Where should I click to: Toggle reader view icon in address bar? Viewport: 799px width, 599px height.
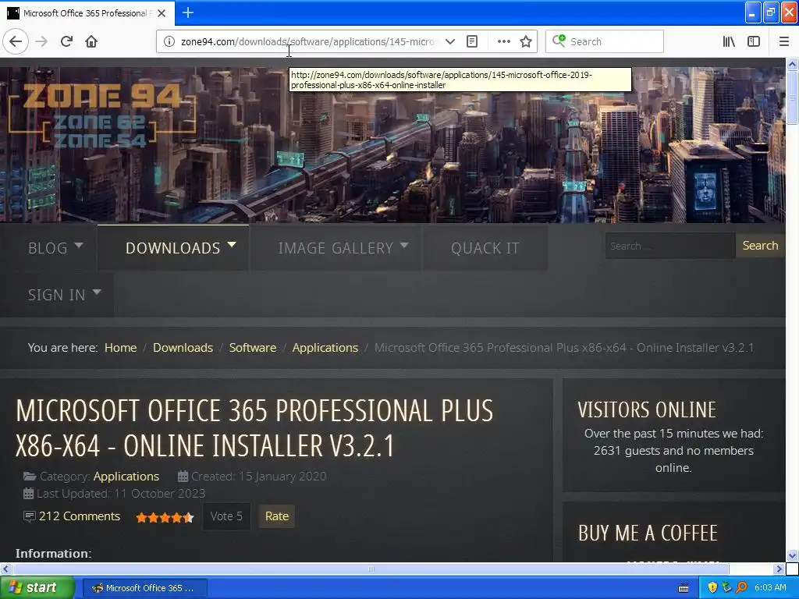(472, 41)
